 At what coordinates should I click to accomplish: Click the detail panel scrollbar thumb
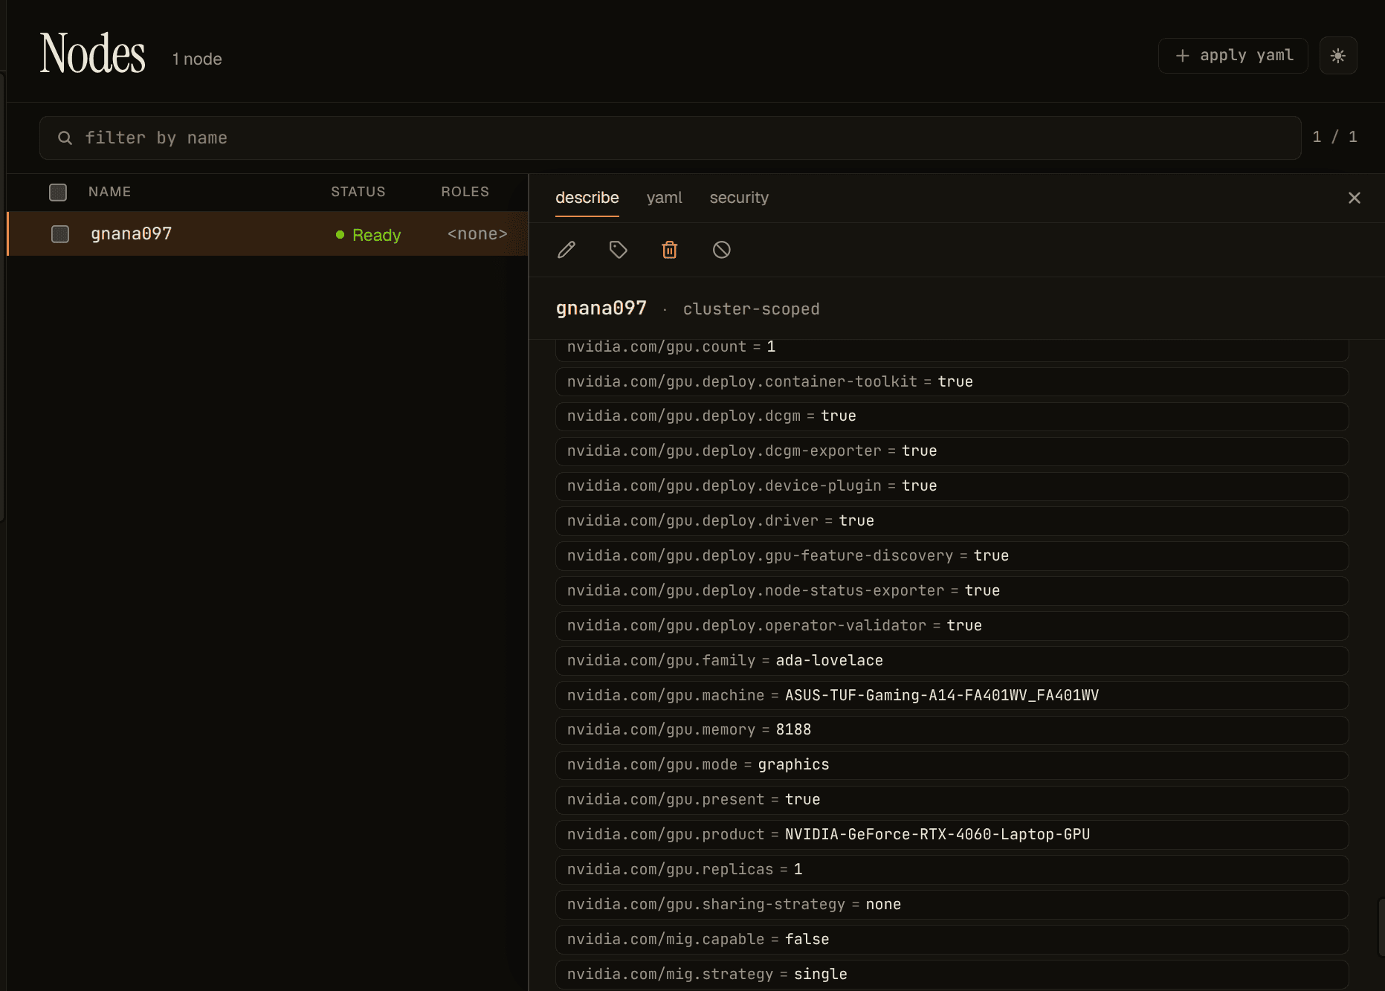pos(1381,926)
